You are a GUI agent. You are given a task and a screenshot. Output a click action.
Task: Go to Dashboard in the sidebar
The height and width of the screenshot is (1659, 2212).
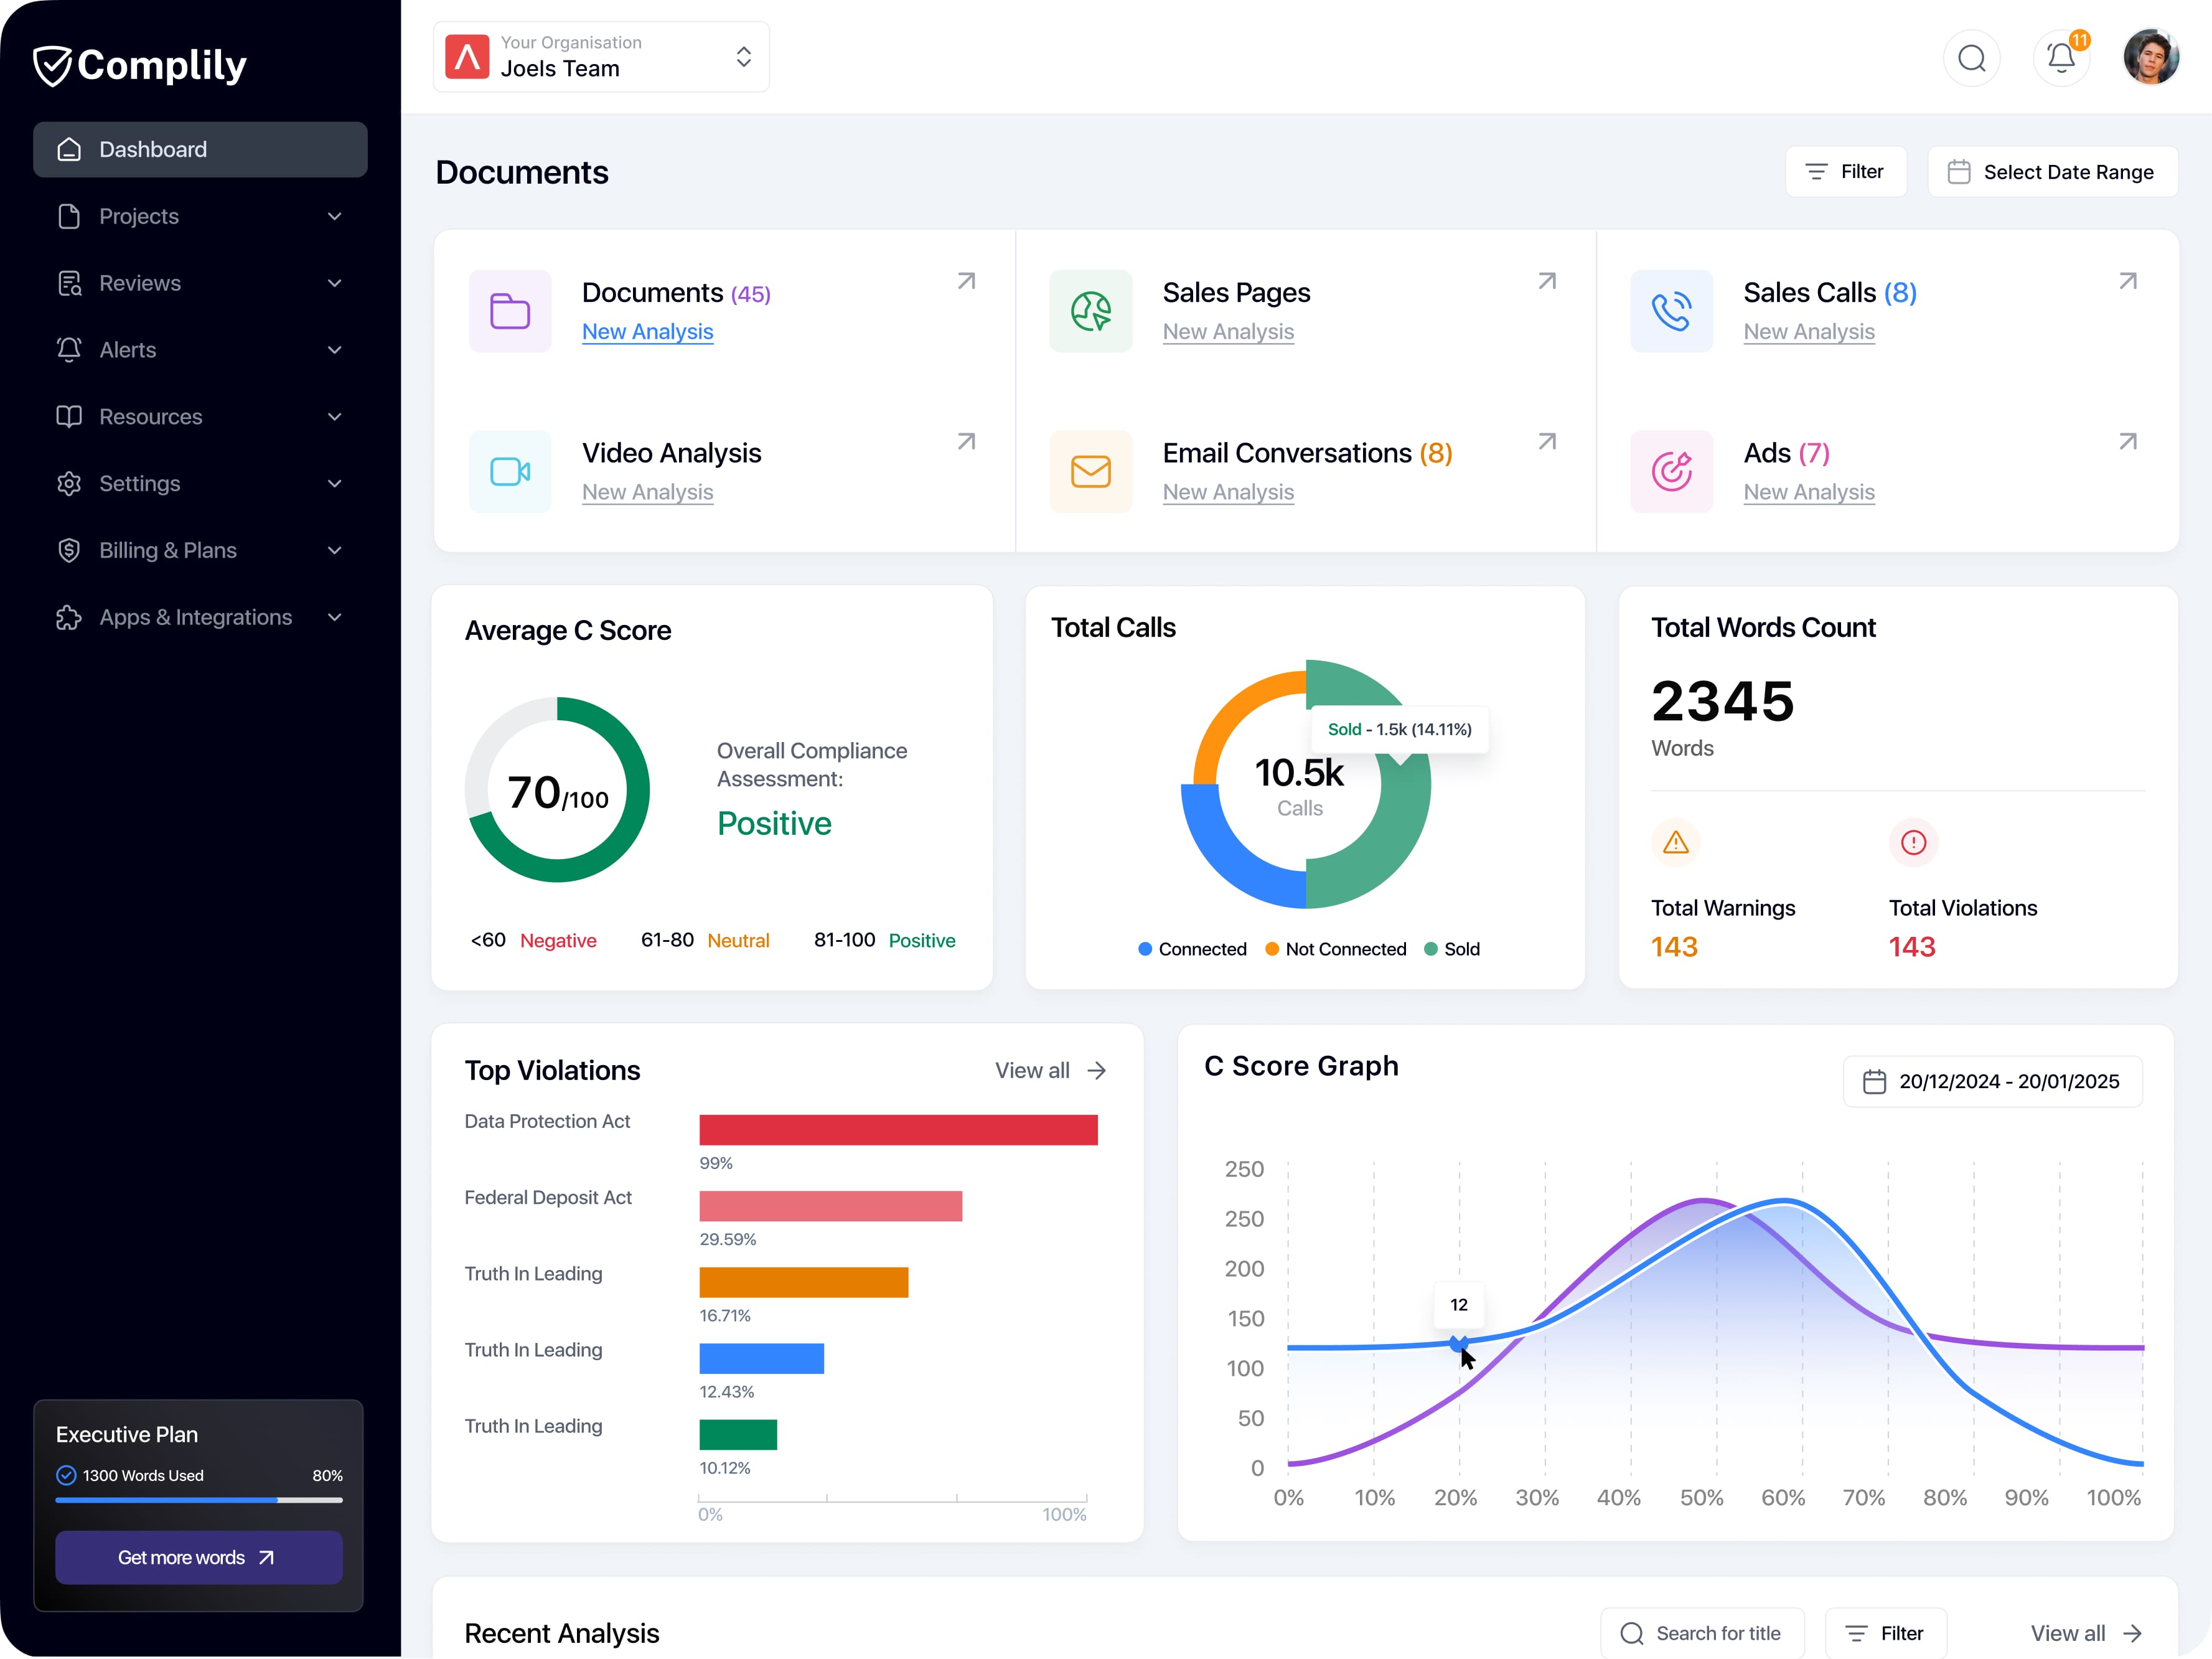tap(200, 150)
